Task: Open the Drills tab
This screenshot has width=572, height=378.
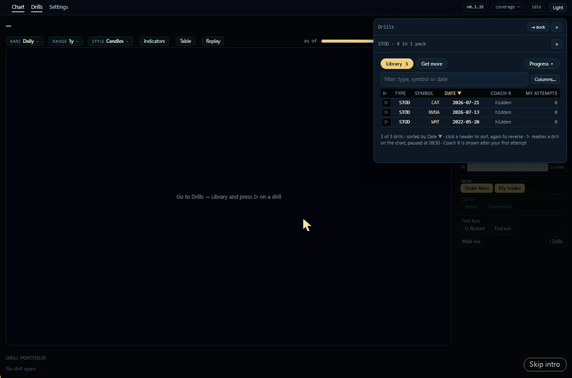Action: point(37,7)
